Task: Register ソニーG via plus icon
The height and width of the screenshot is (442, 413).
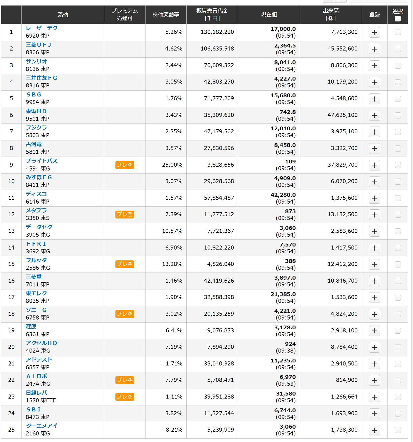Action: pyautogui.click(x=374, y=314)
